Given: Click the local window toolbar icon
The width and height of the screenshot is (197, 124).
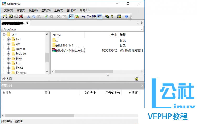Looking at the screenshot, I should click(x=119, y=16).
